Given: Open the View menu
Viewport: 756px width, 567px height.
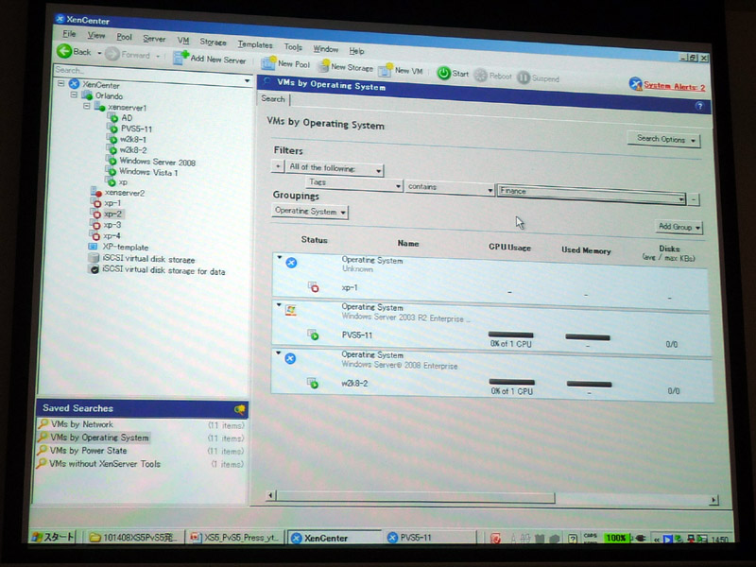Looking at the screenshot, I should 96,35.
